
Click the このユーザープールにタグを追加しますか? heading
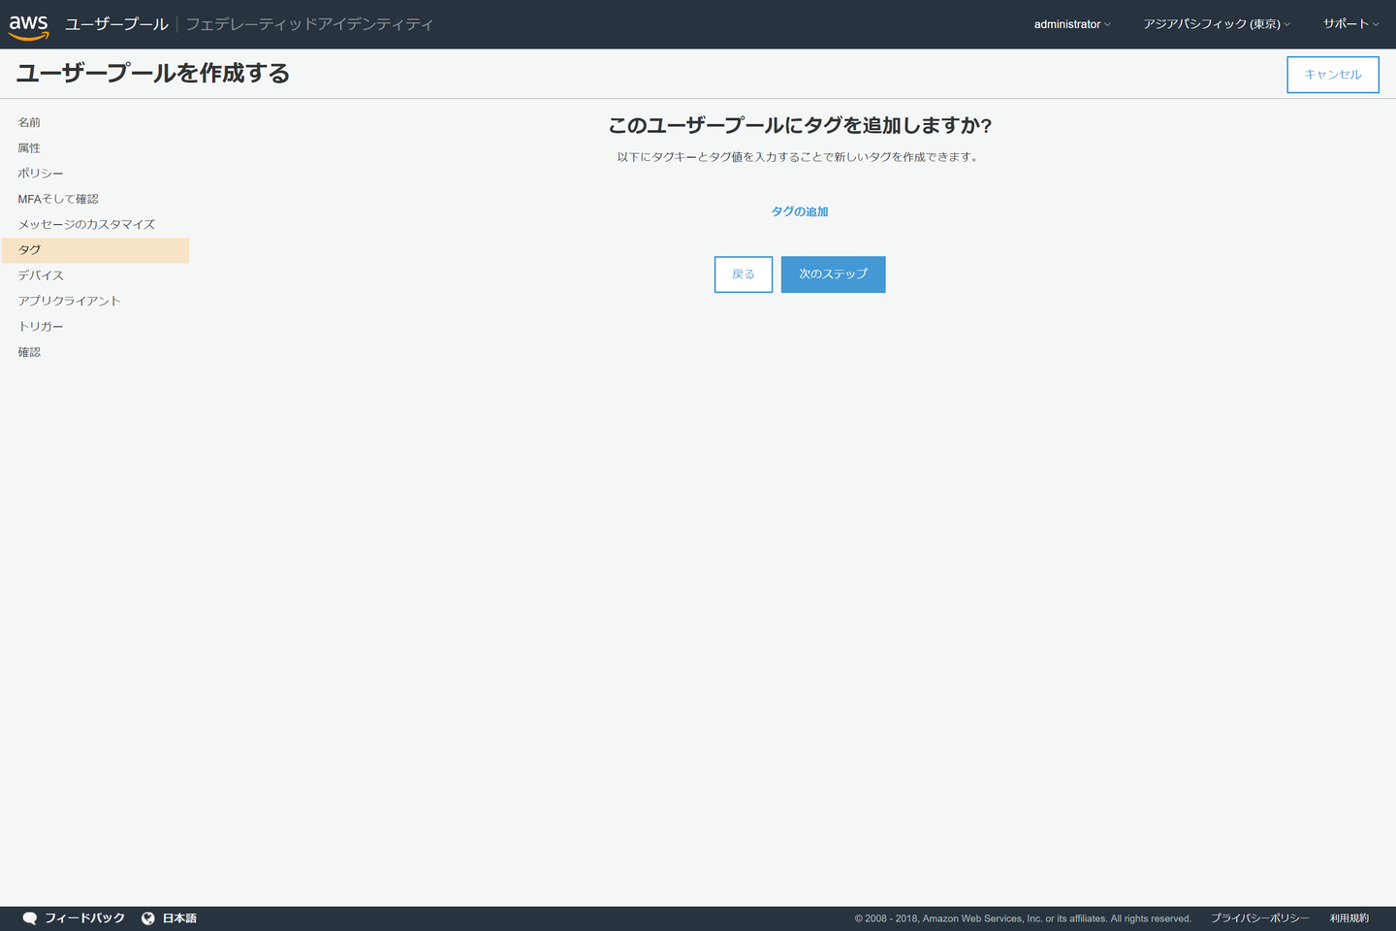(800, 125)
